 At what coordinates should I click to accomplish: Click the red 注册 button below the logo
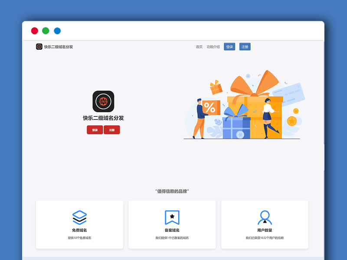point(112,130)
